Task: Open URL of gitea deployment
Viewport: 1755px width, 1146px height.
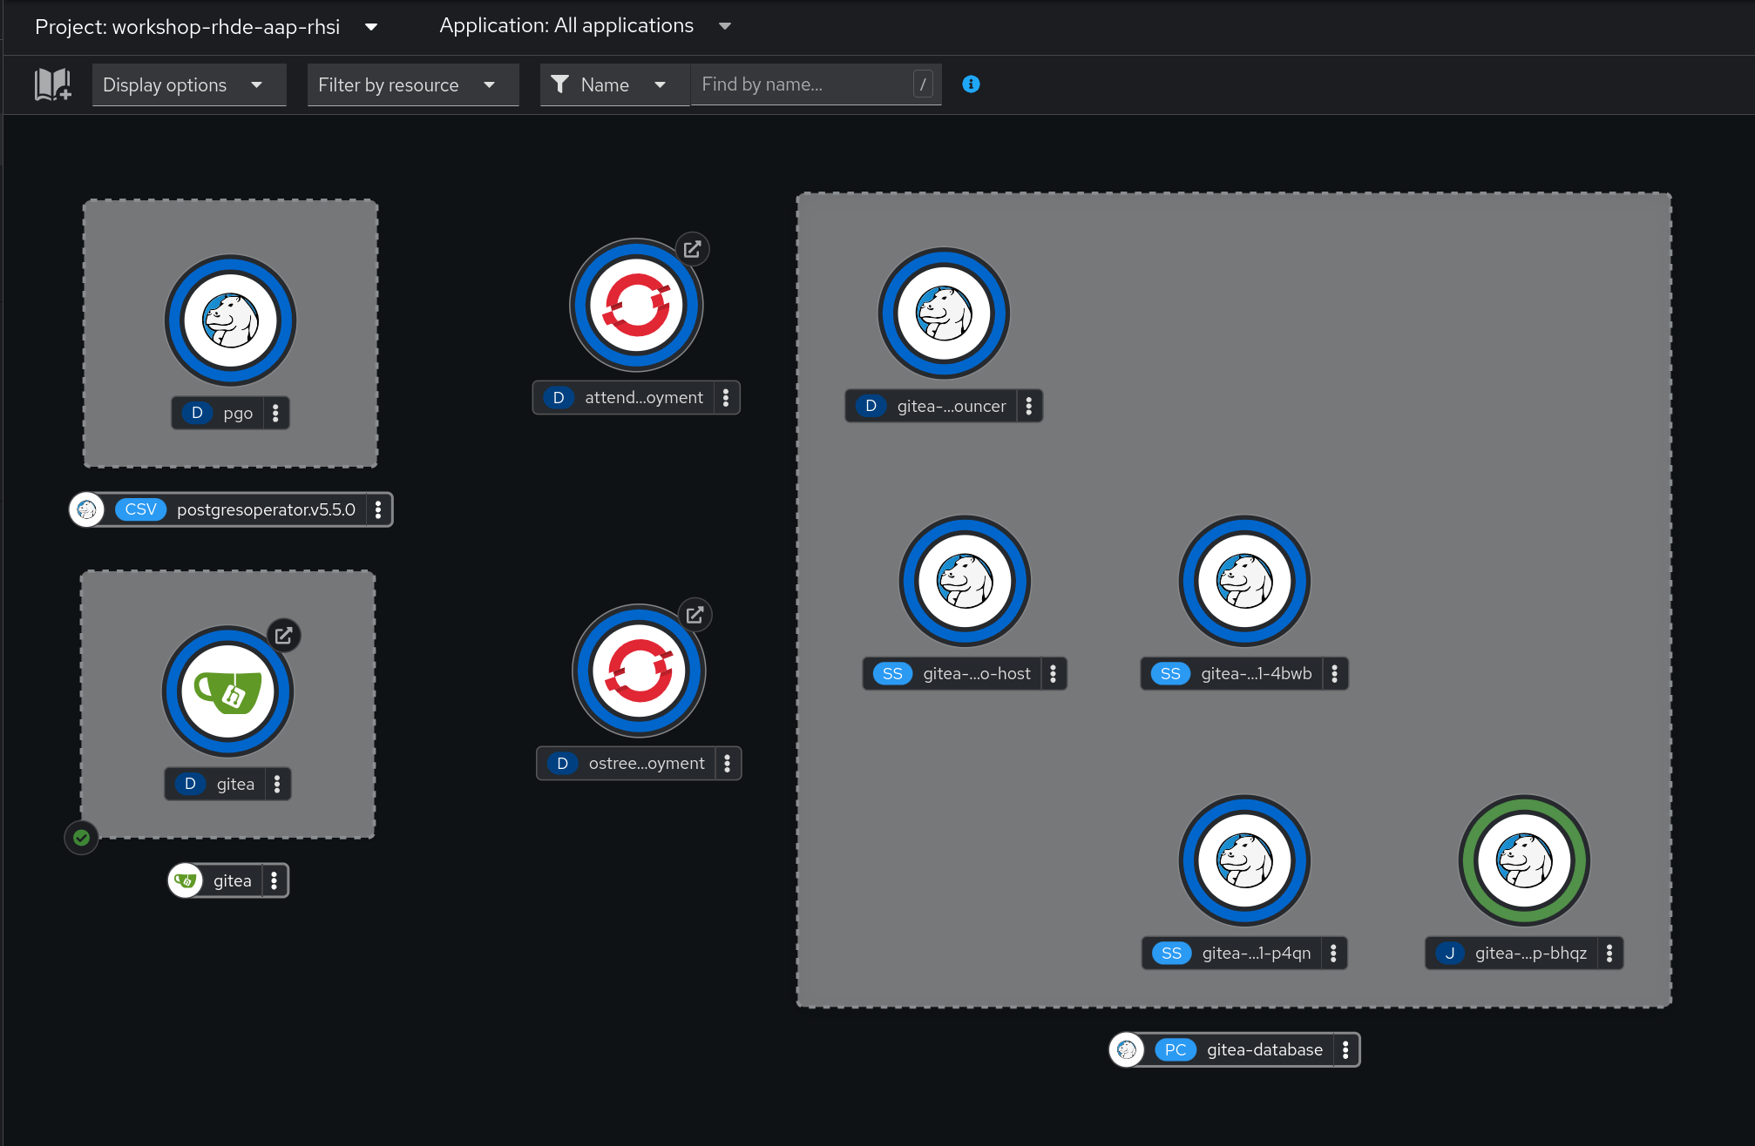Action: pos(284,636)
